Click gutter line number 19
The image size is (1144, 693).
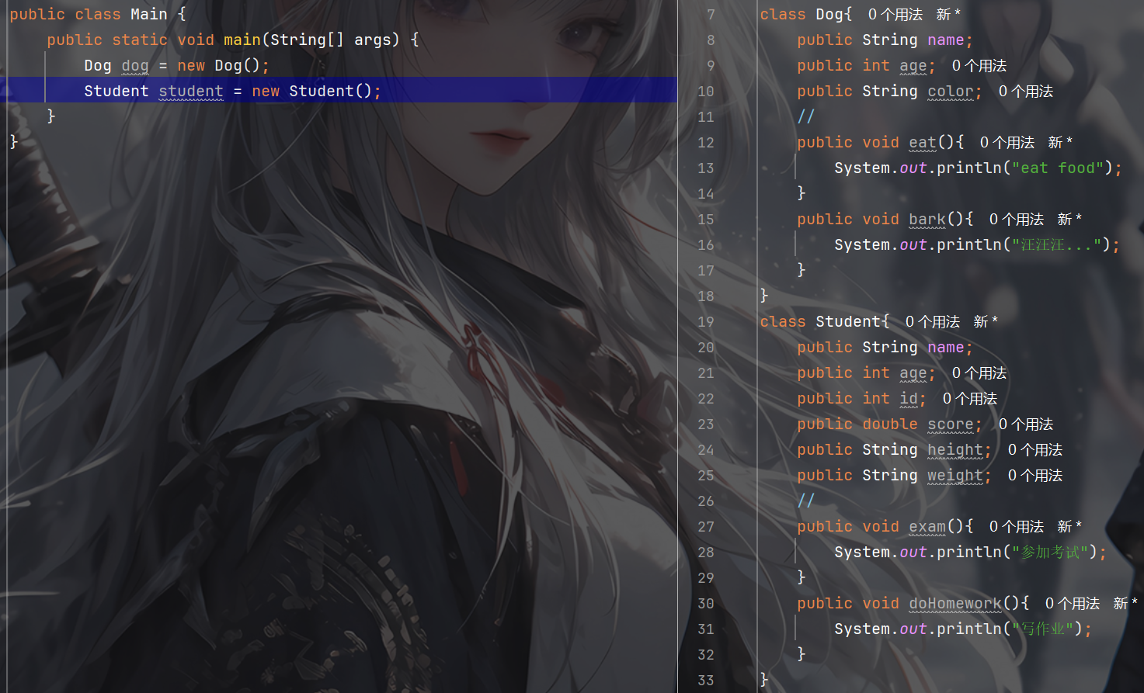point(705,321)
